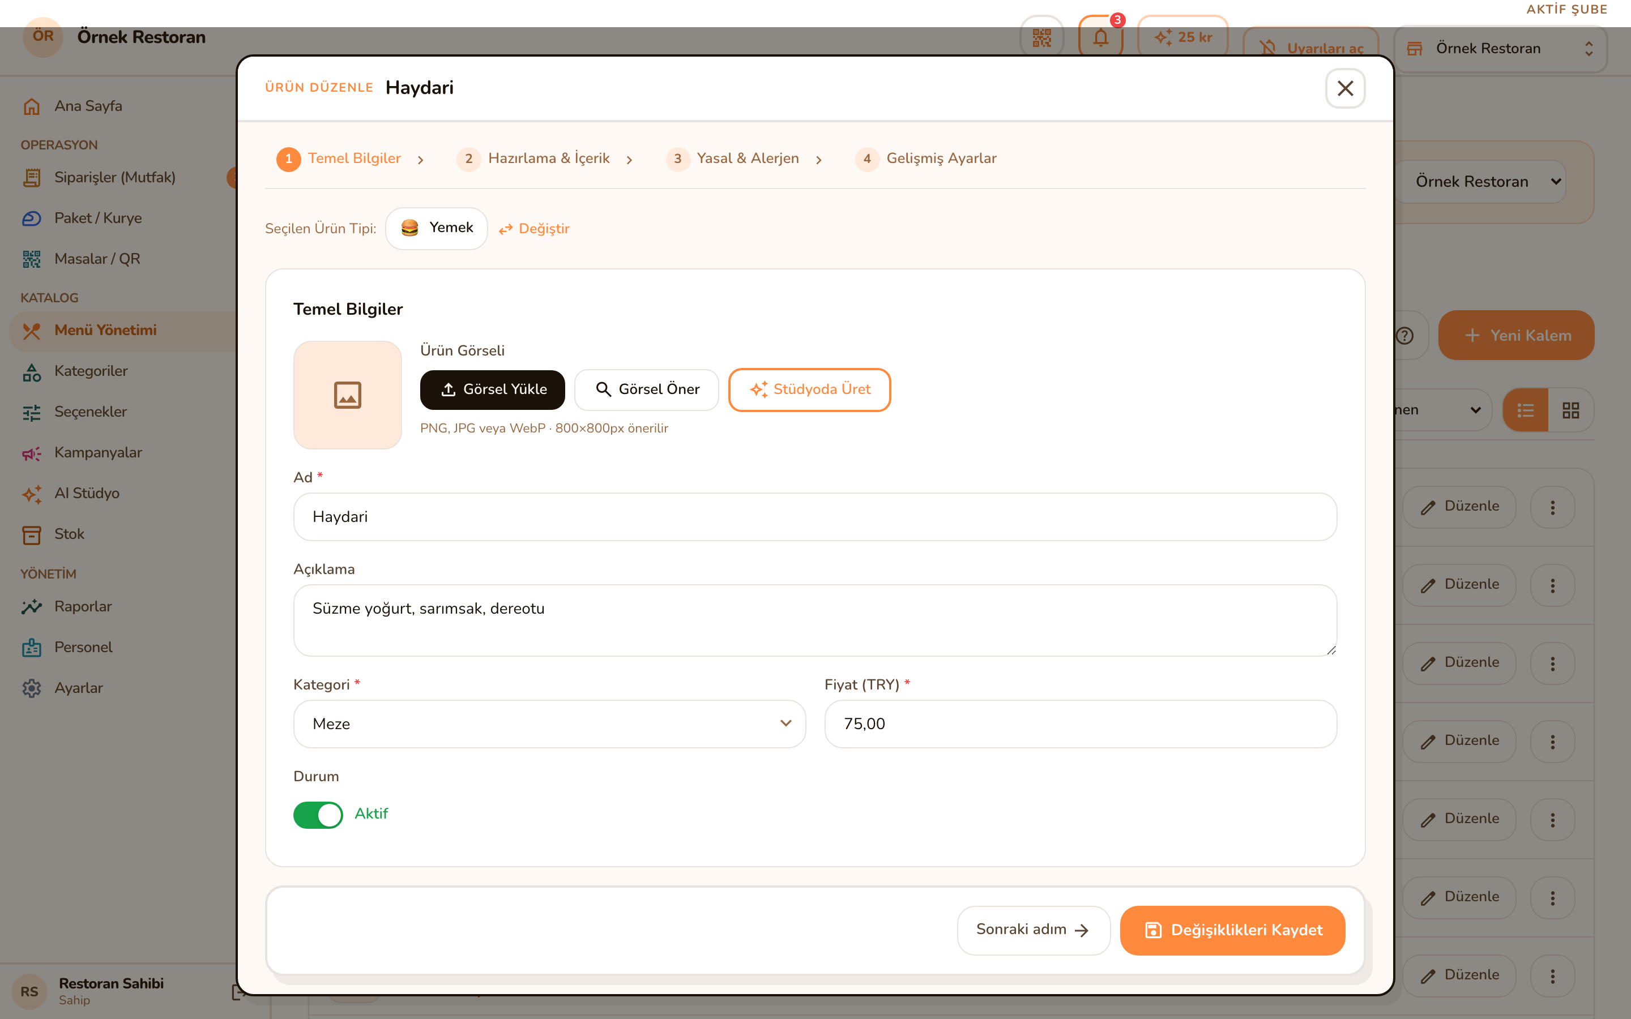Click the product image placeholder thumbnail
1631x1019 pixels.
point(347,395)
